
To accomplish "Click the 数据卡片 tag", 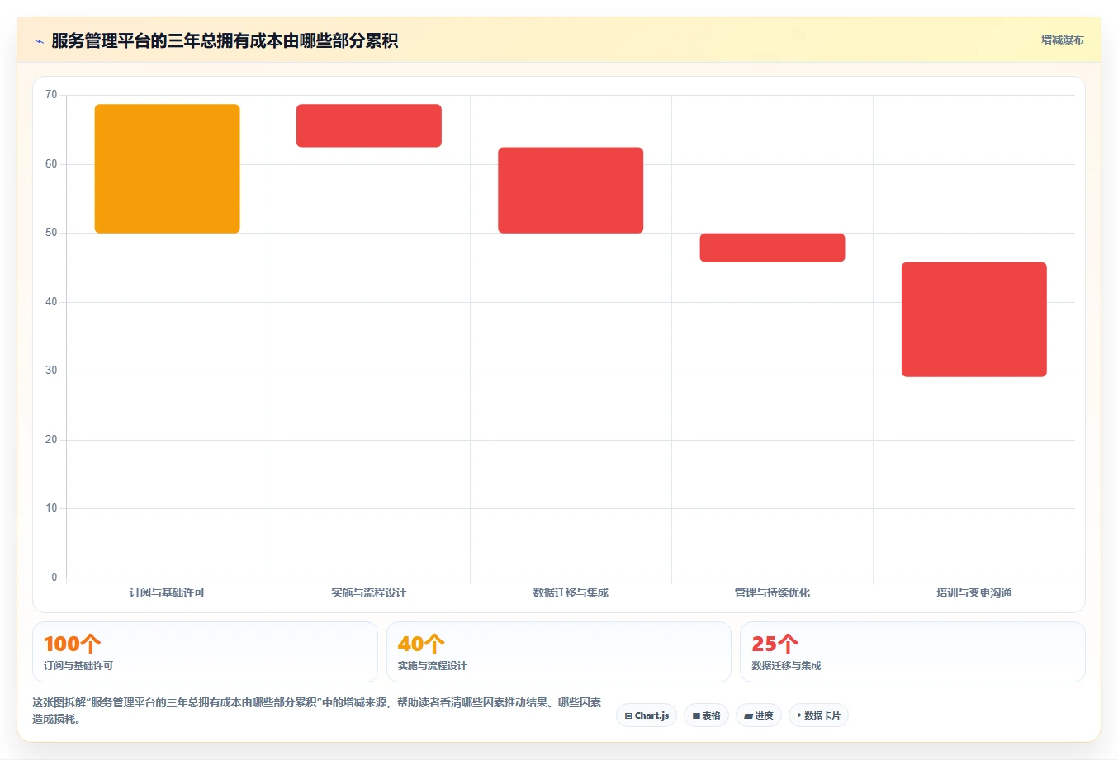I will coord(818,715).
